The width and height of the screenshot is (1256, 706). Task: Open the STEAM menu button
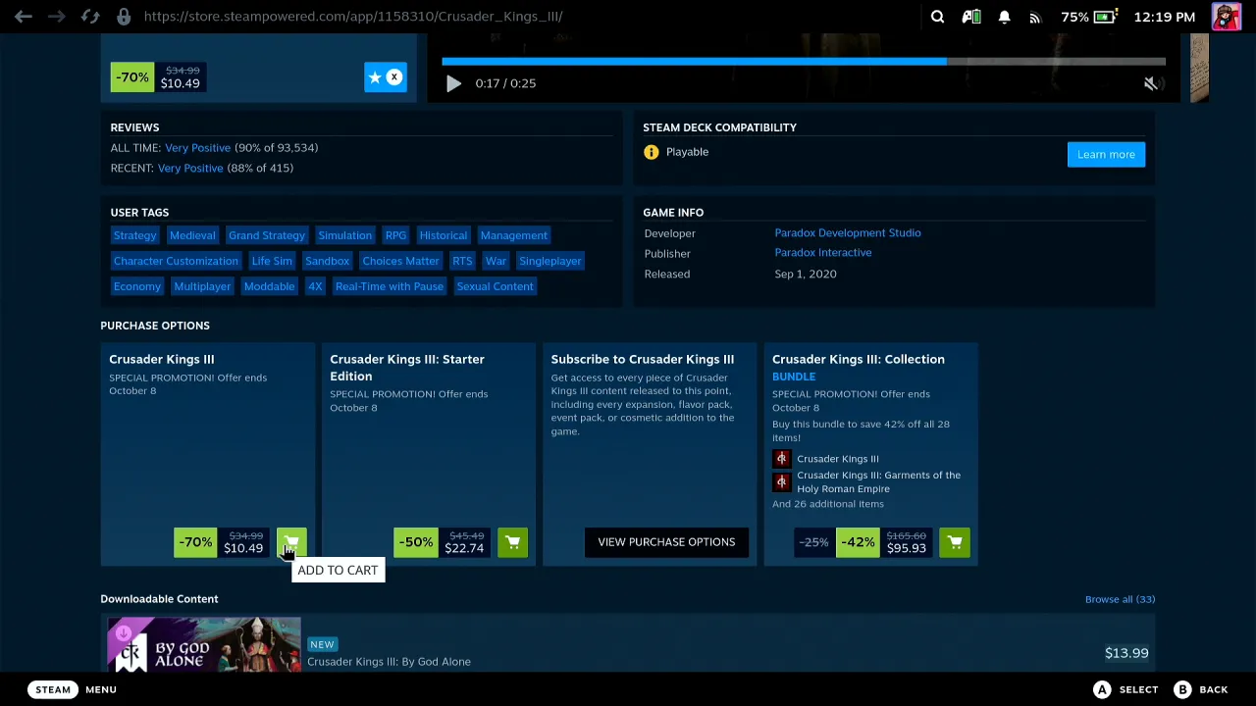(53, 689)
